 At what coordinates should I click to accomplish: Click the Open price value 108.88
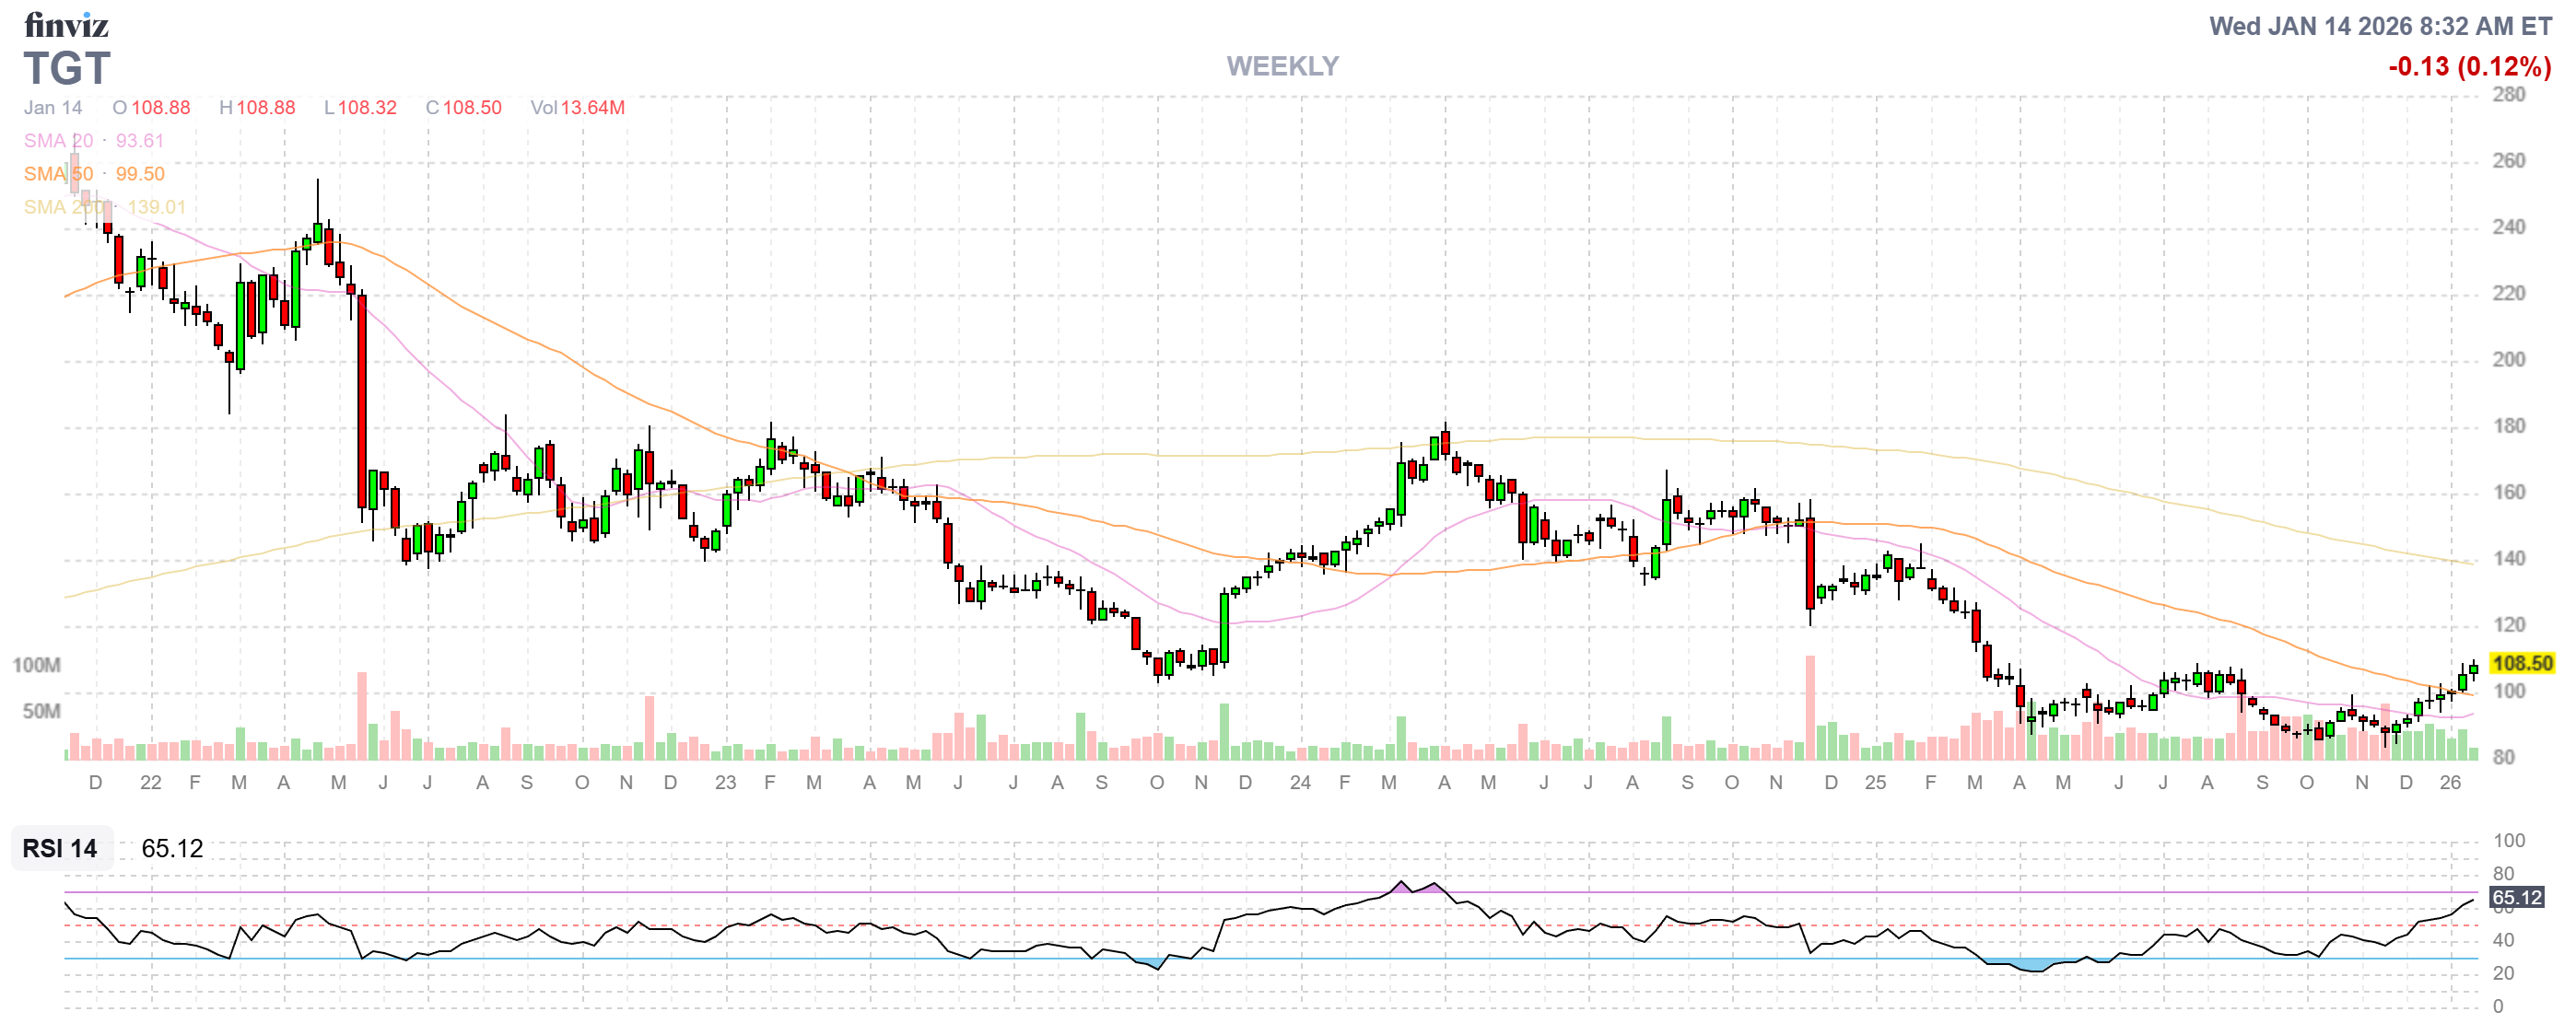(160, 108)
